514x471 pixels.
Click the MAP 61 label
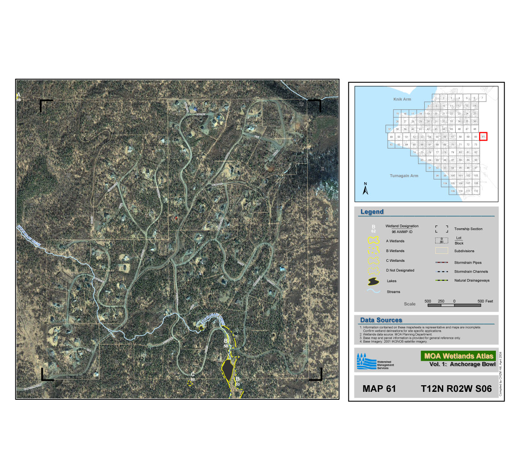pyautogui.click(x=379, y=389)
